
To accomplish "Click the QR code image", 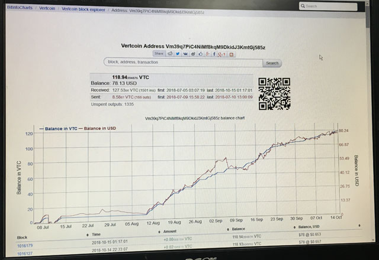I will coord(274,94).
